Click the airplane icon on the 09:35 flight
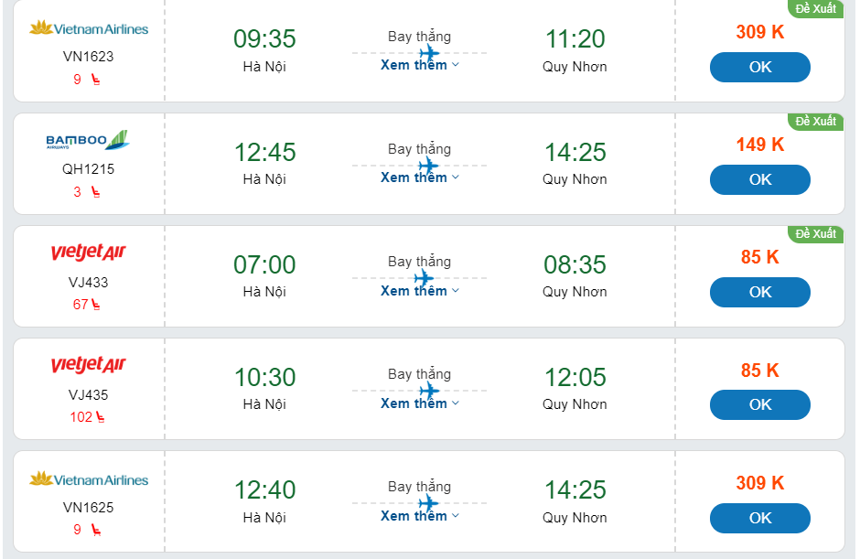This screenshot has width=860, height=559. click(428, 53)
